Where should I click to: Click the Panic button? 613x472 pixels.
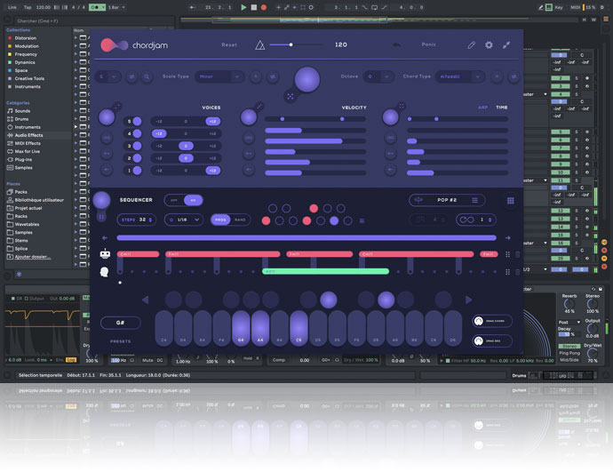429,44
